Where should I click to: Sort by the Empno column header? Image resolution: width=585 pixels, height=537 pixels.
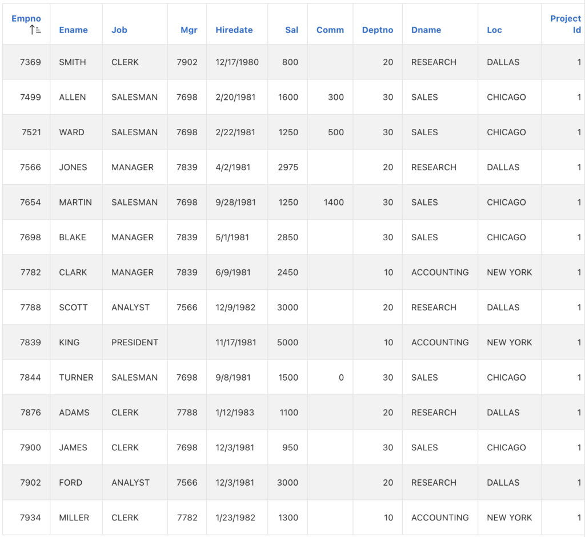coord(26,19)
